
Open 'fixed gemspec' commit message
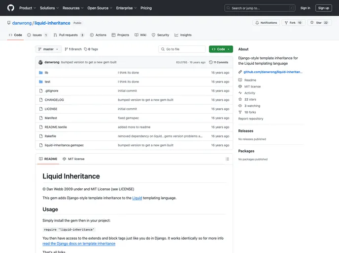(x=128, y=118)
